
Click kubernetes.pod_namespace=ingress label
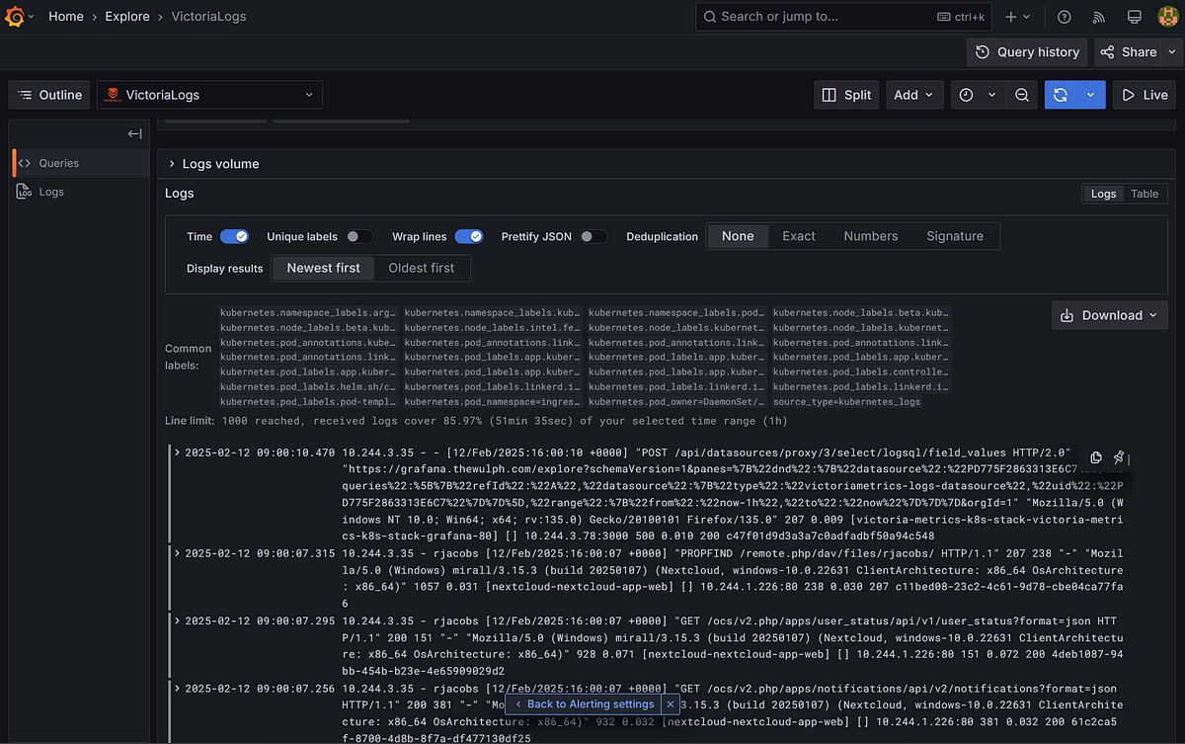(493, 402)
